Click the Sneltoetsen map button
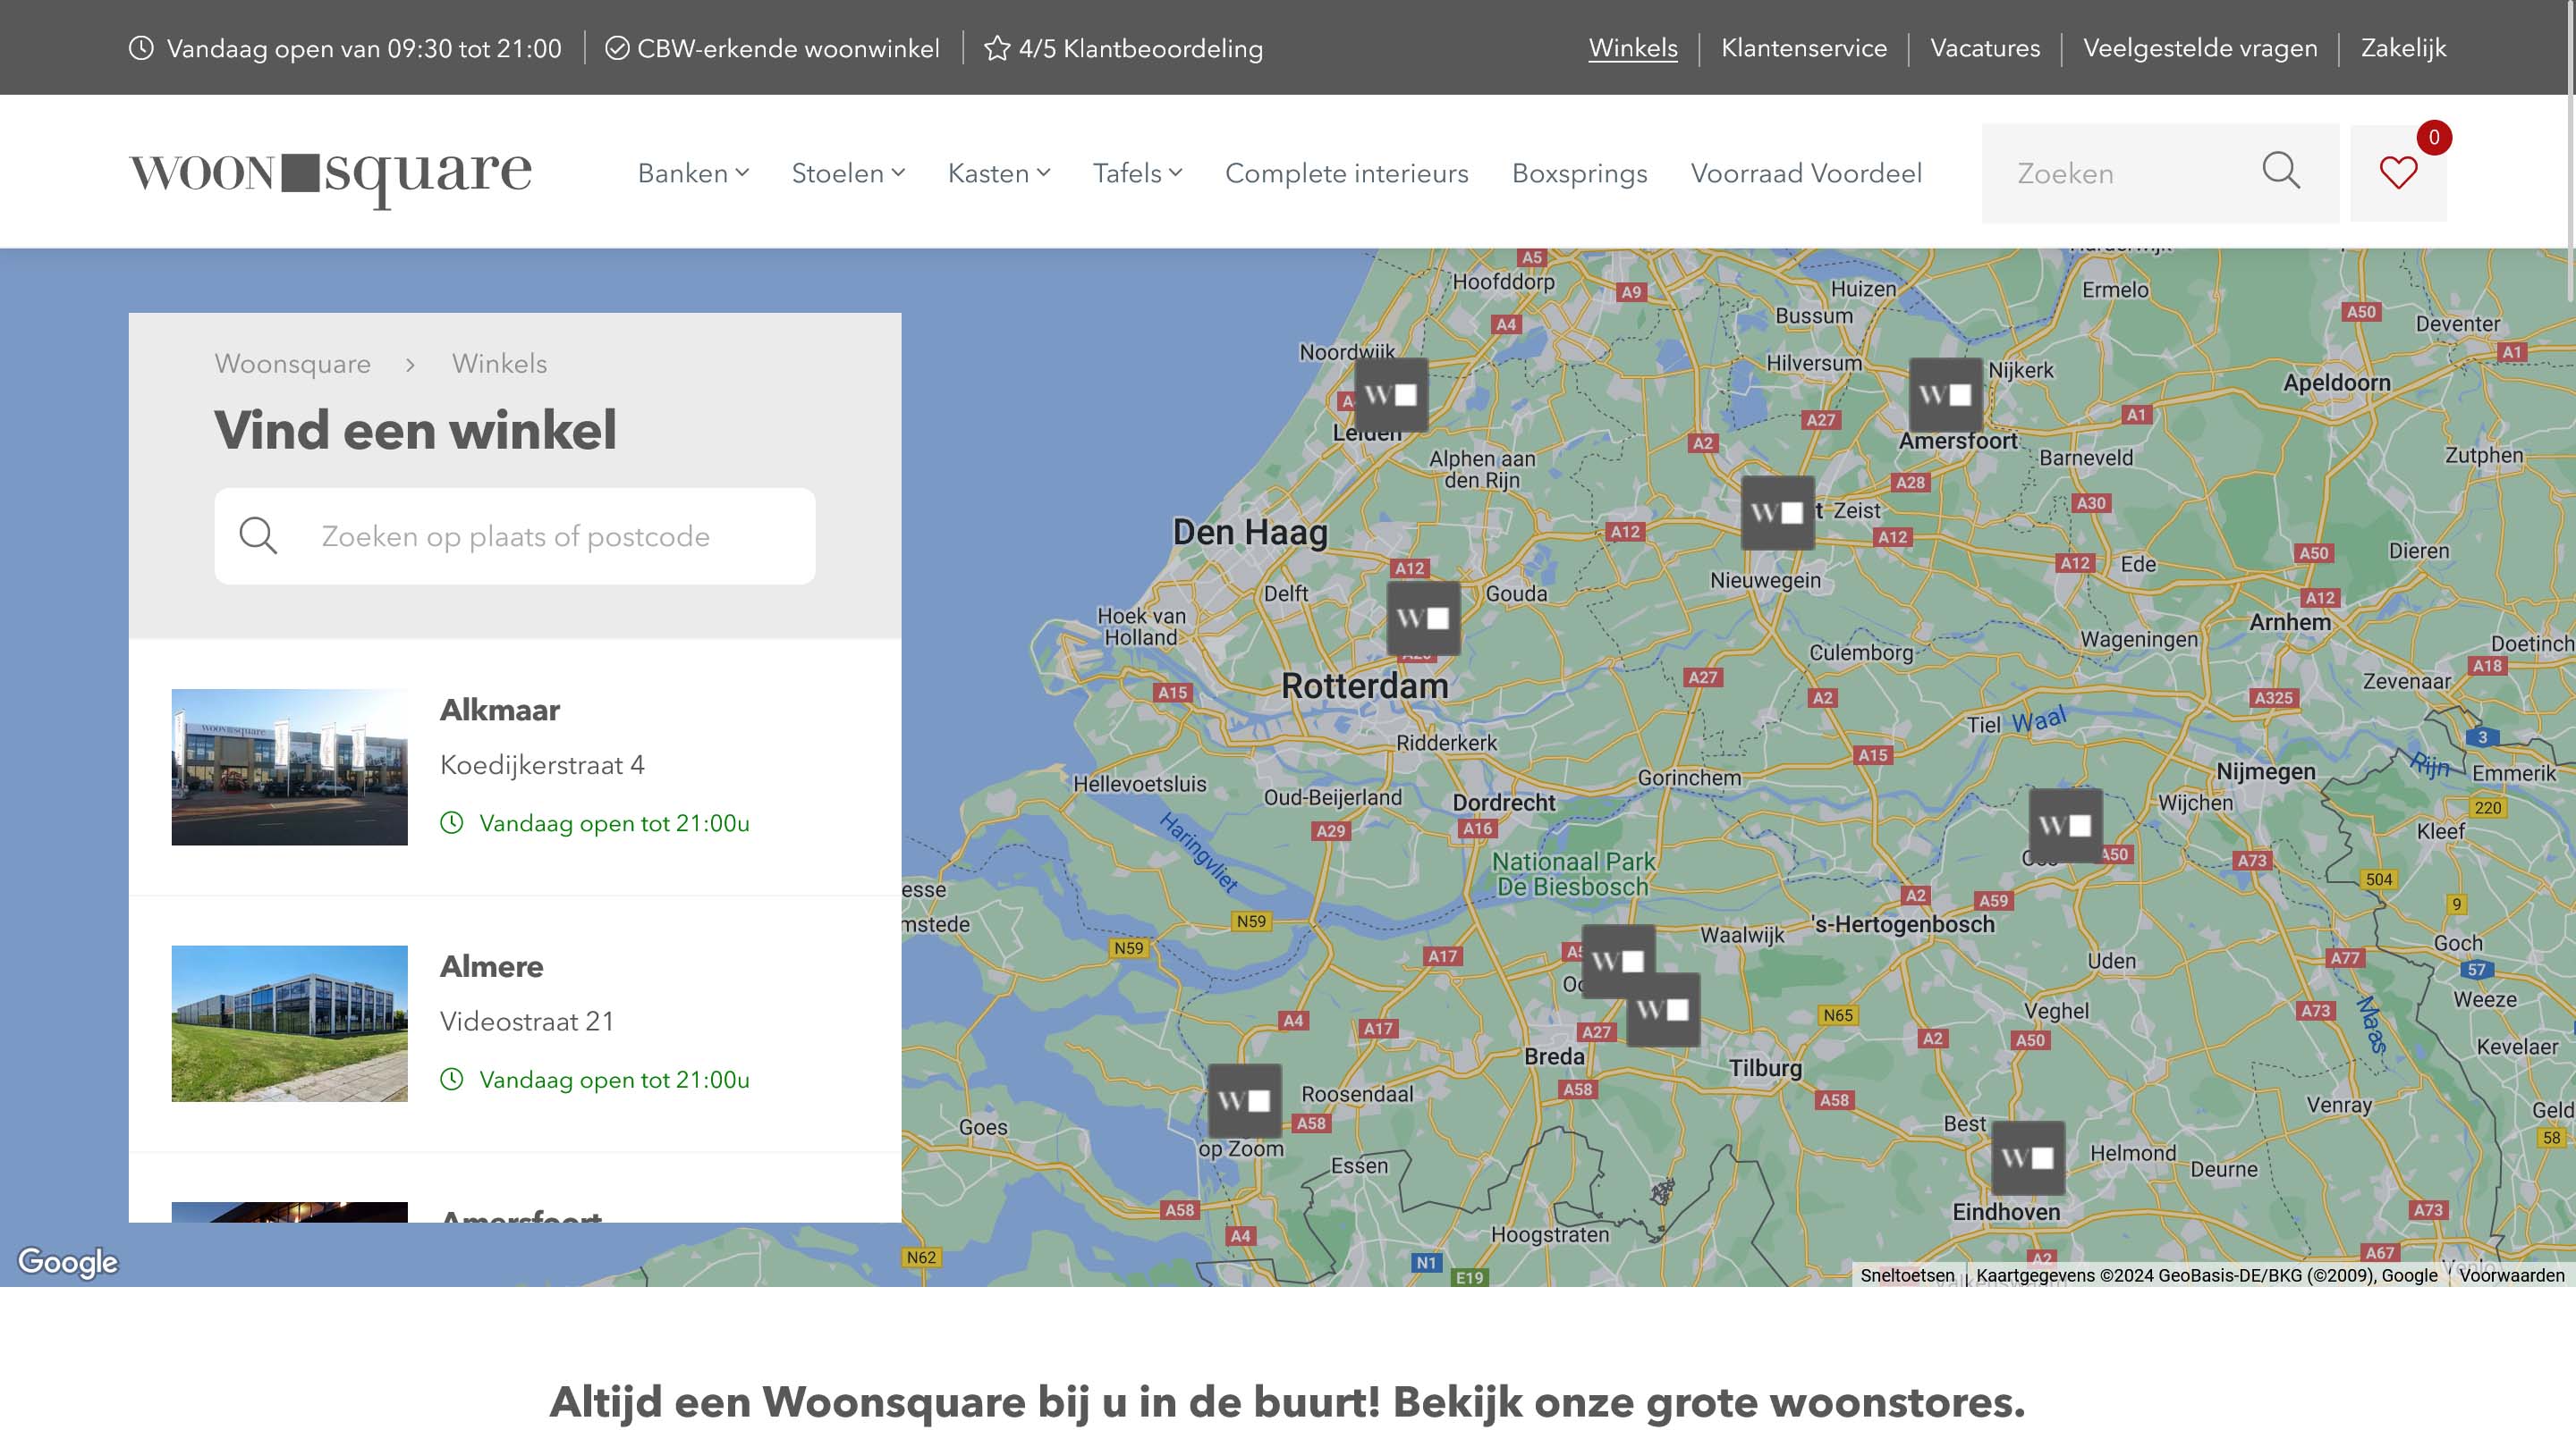The image size is (2576, 1430). [1907, 1275]
